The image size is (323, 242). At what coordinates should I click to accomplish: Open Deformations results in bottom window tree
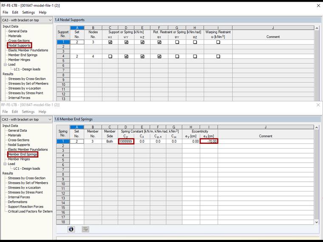pyautogui.click(x=17, y=202)
